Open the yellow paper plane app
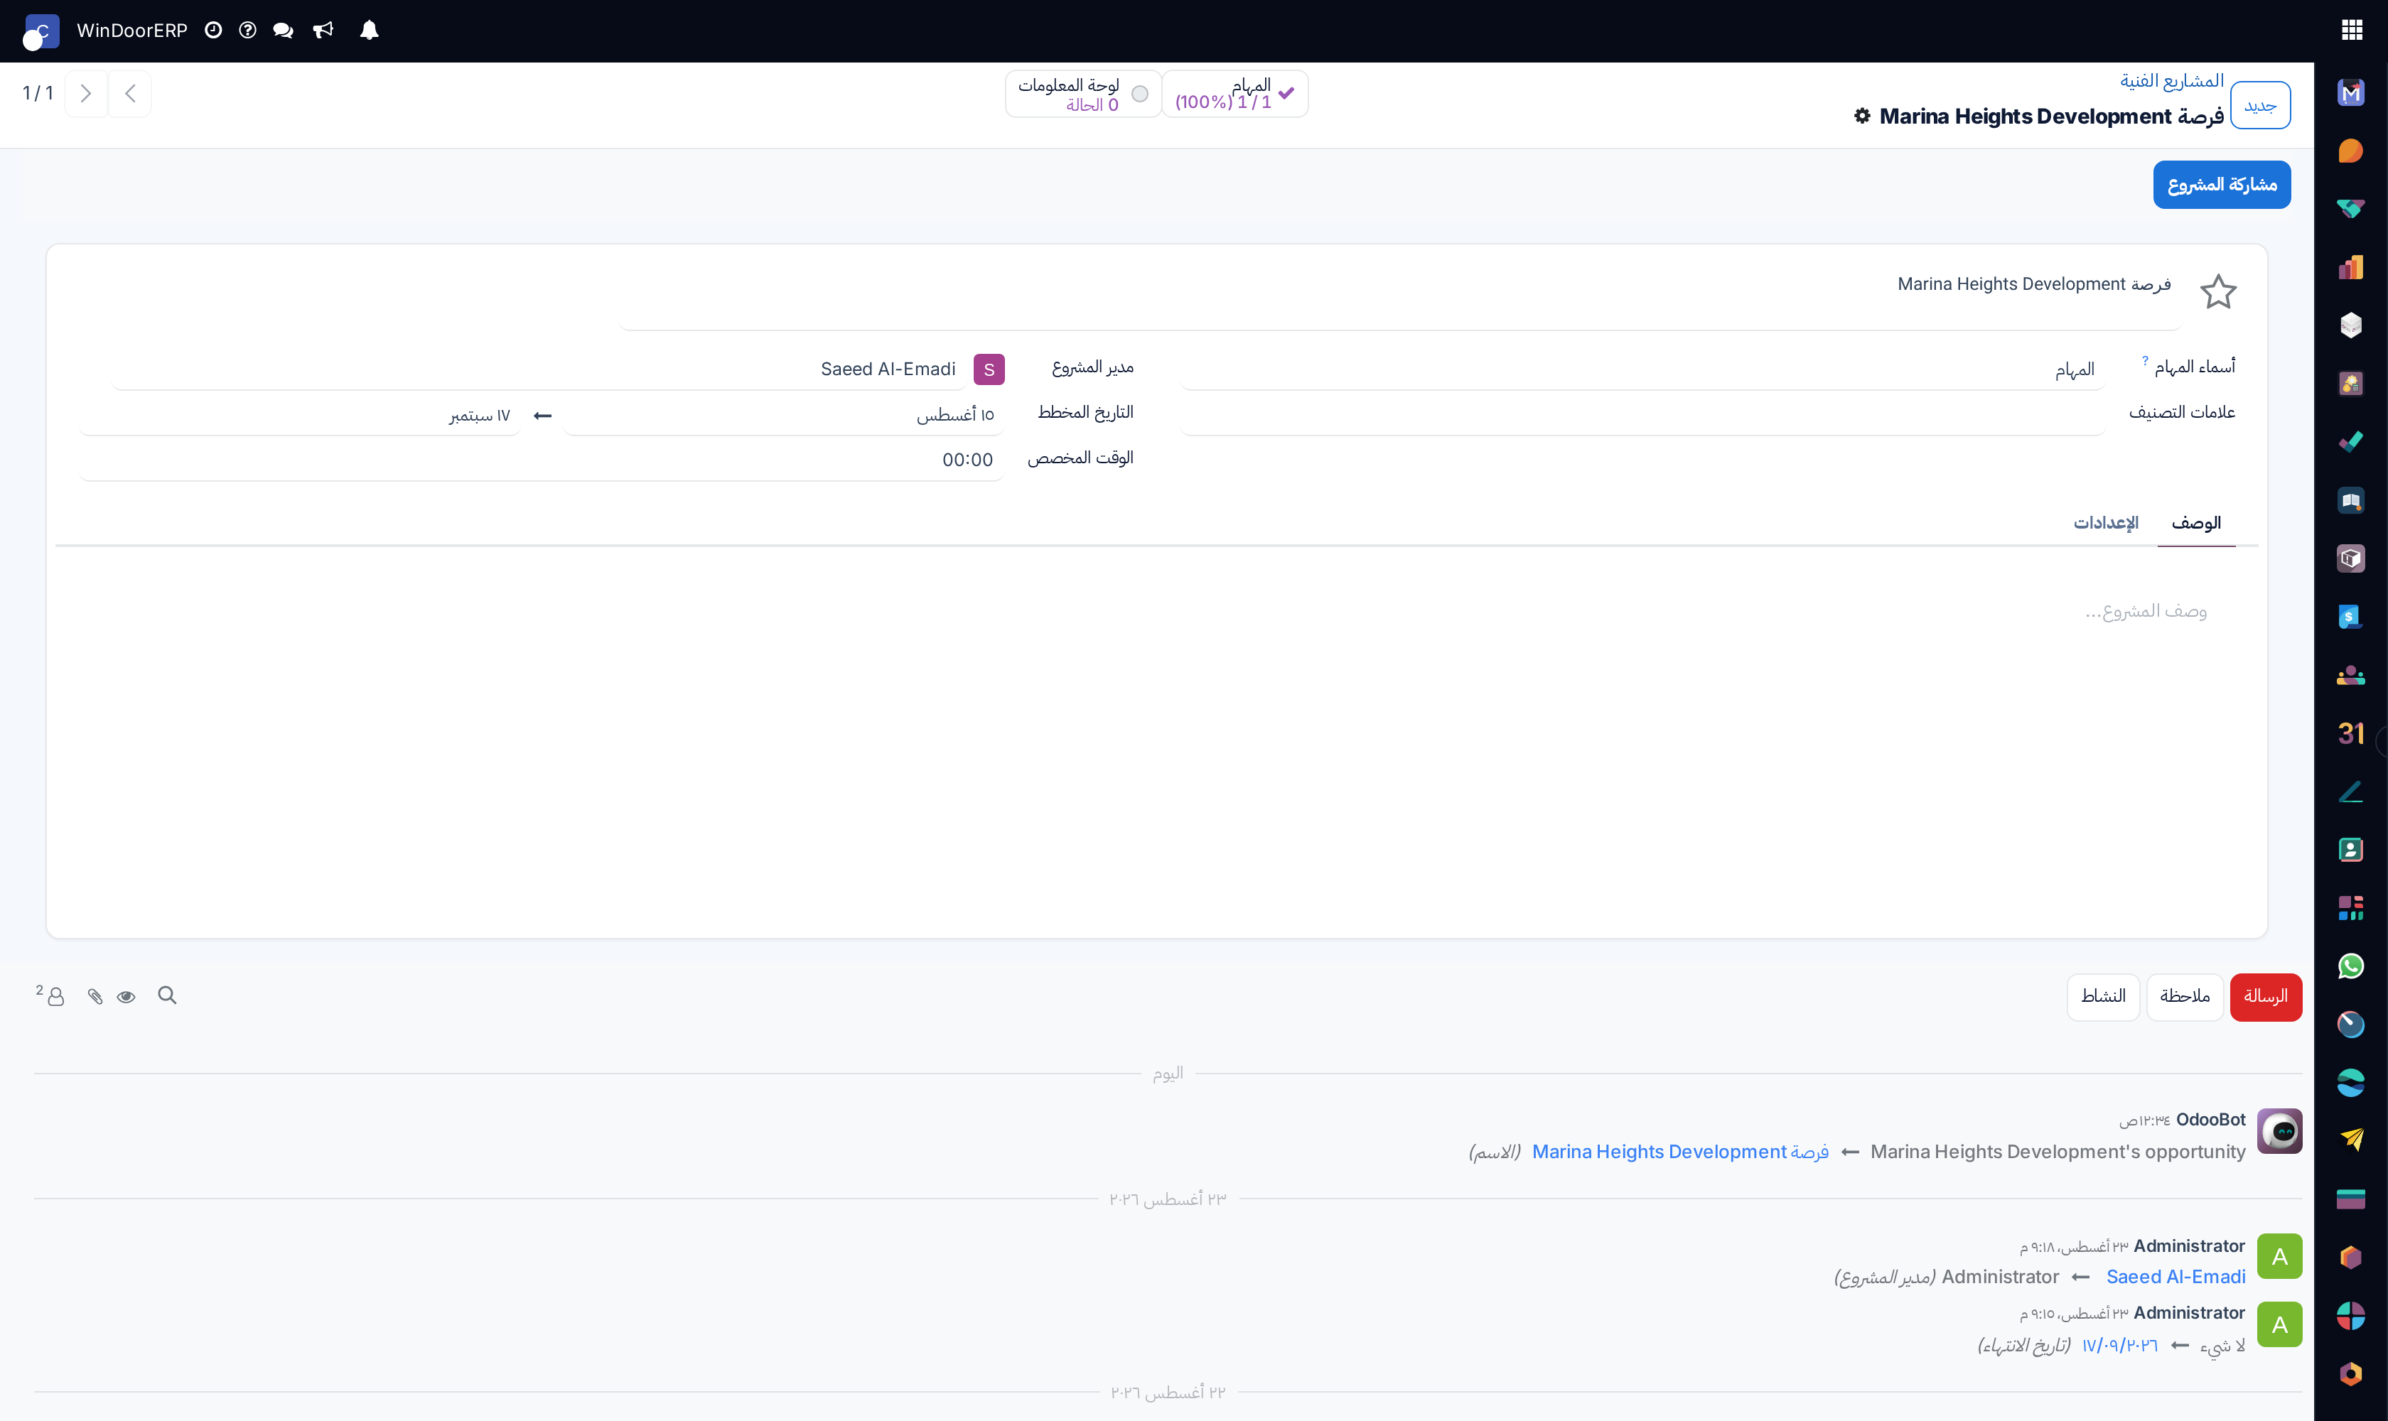This screenshot has width=2388, height=1421. point(2350,1140)
